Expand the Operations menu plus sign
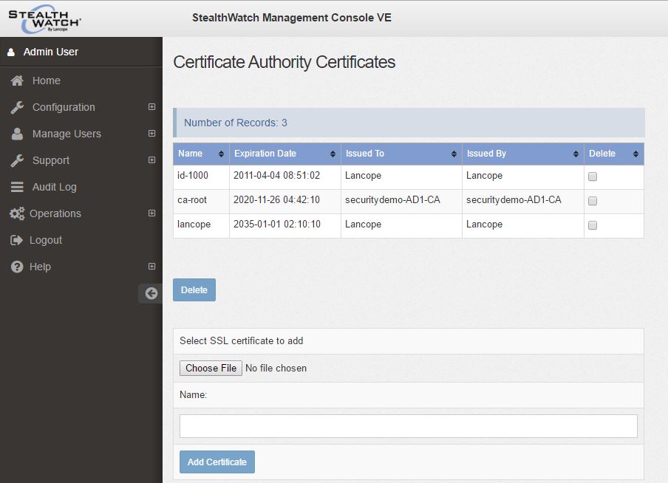 (151, 213)
